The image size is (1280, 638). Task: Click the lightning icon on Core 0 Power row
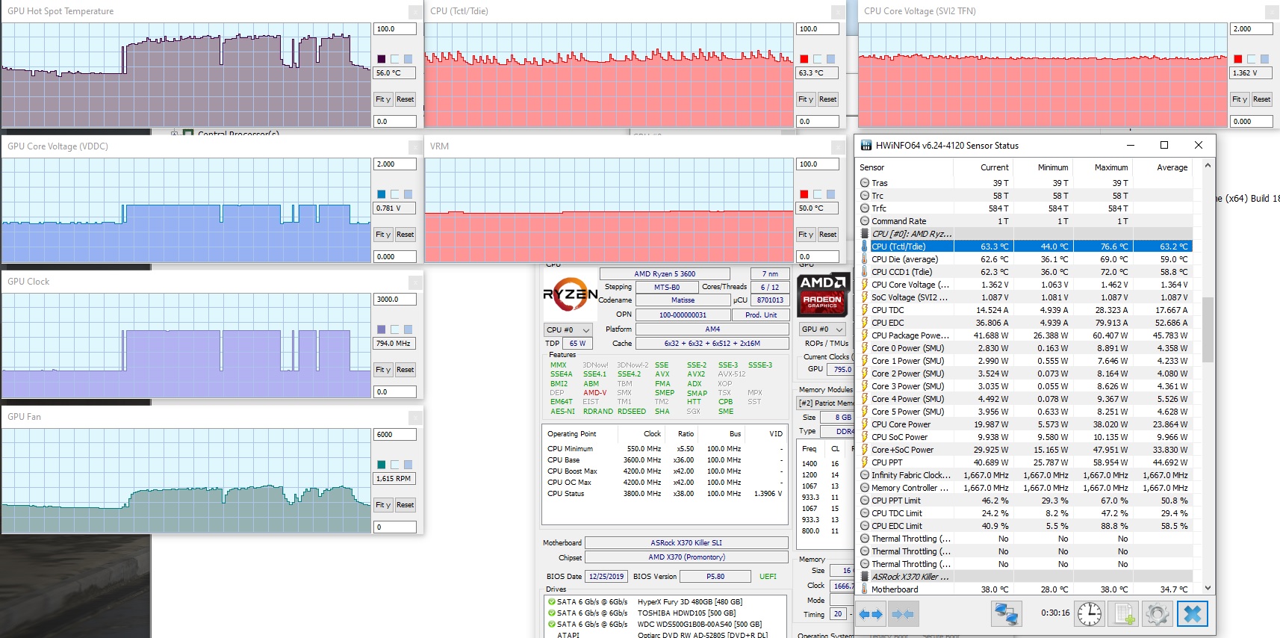click(x=865, y=348)
